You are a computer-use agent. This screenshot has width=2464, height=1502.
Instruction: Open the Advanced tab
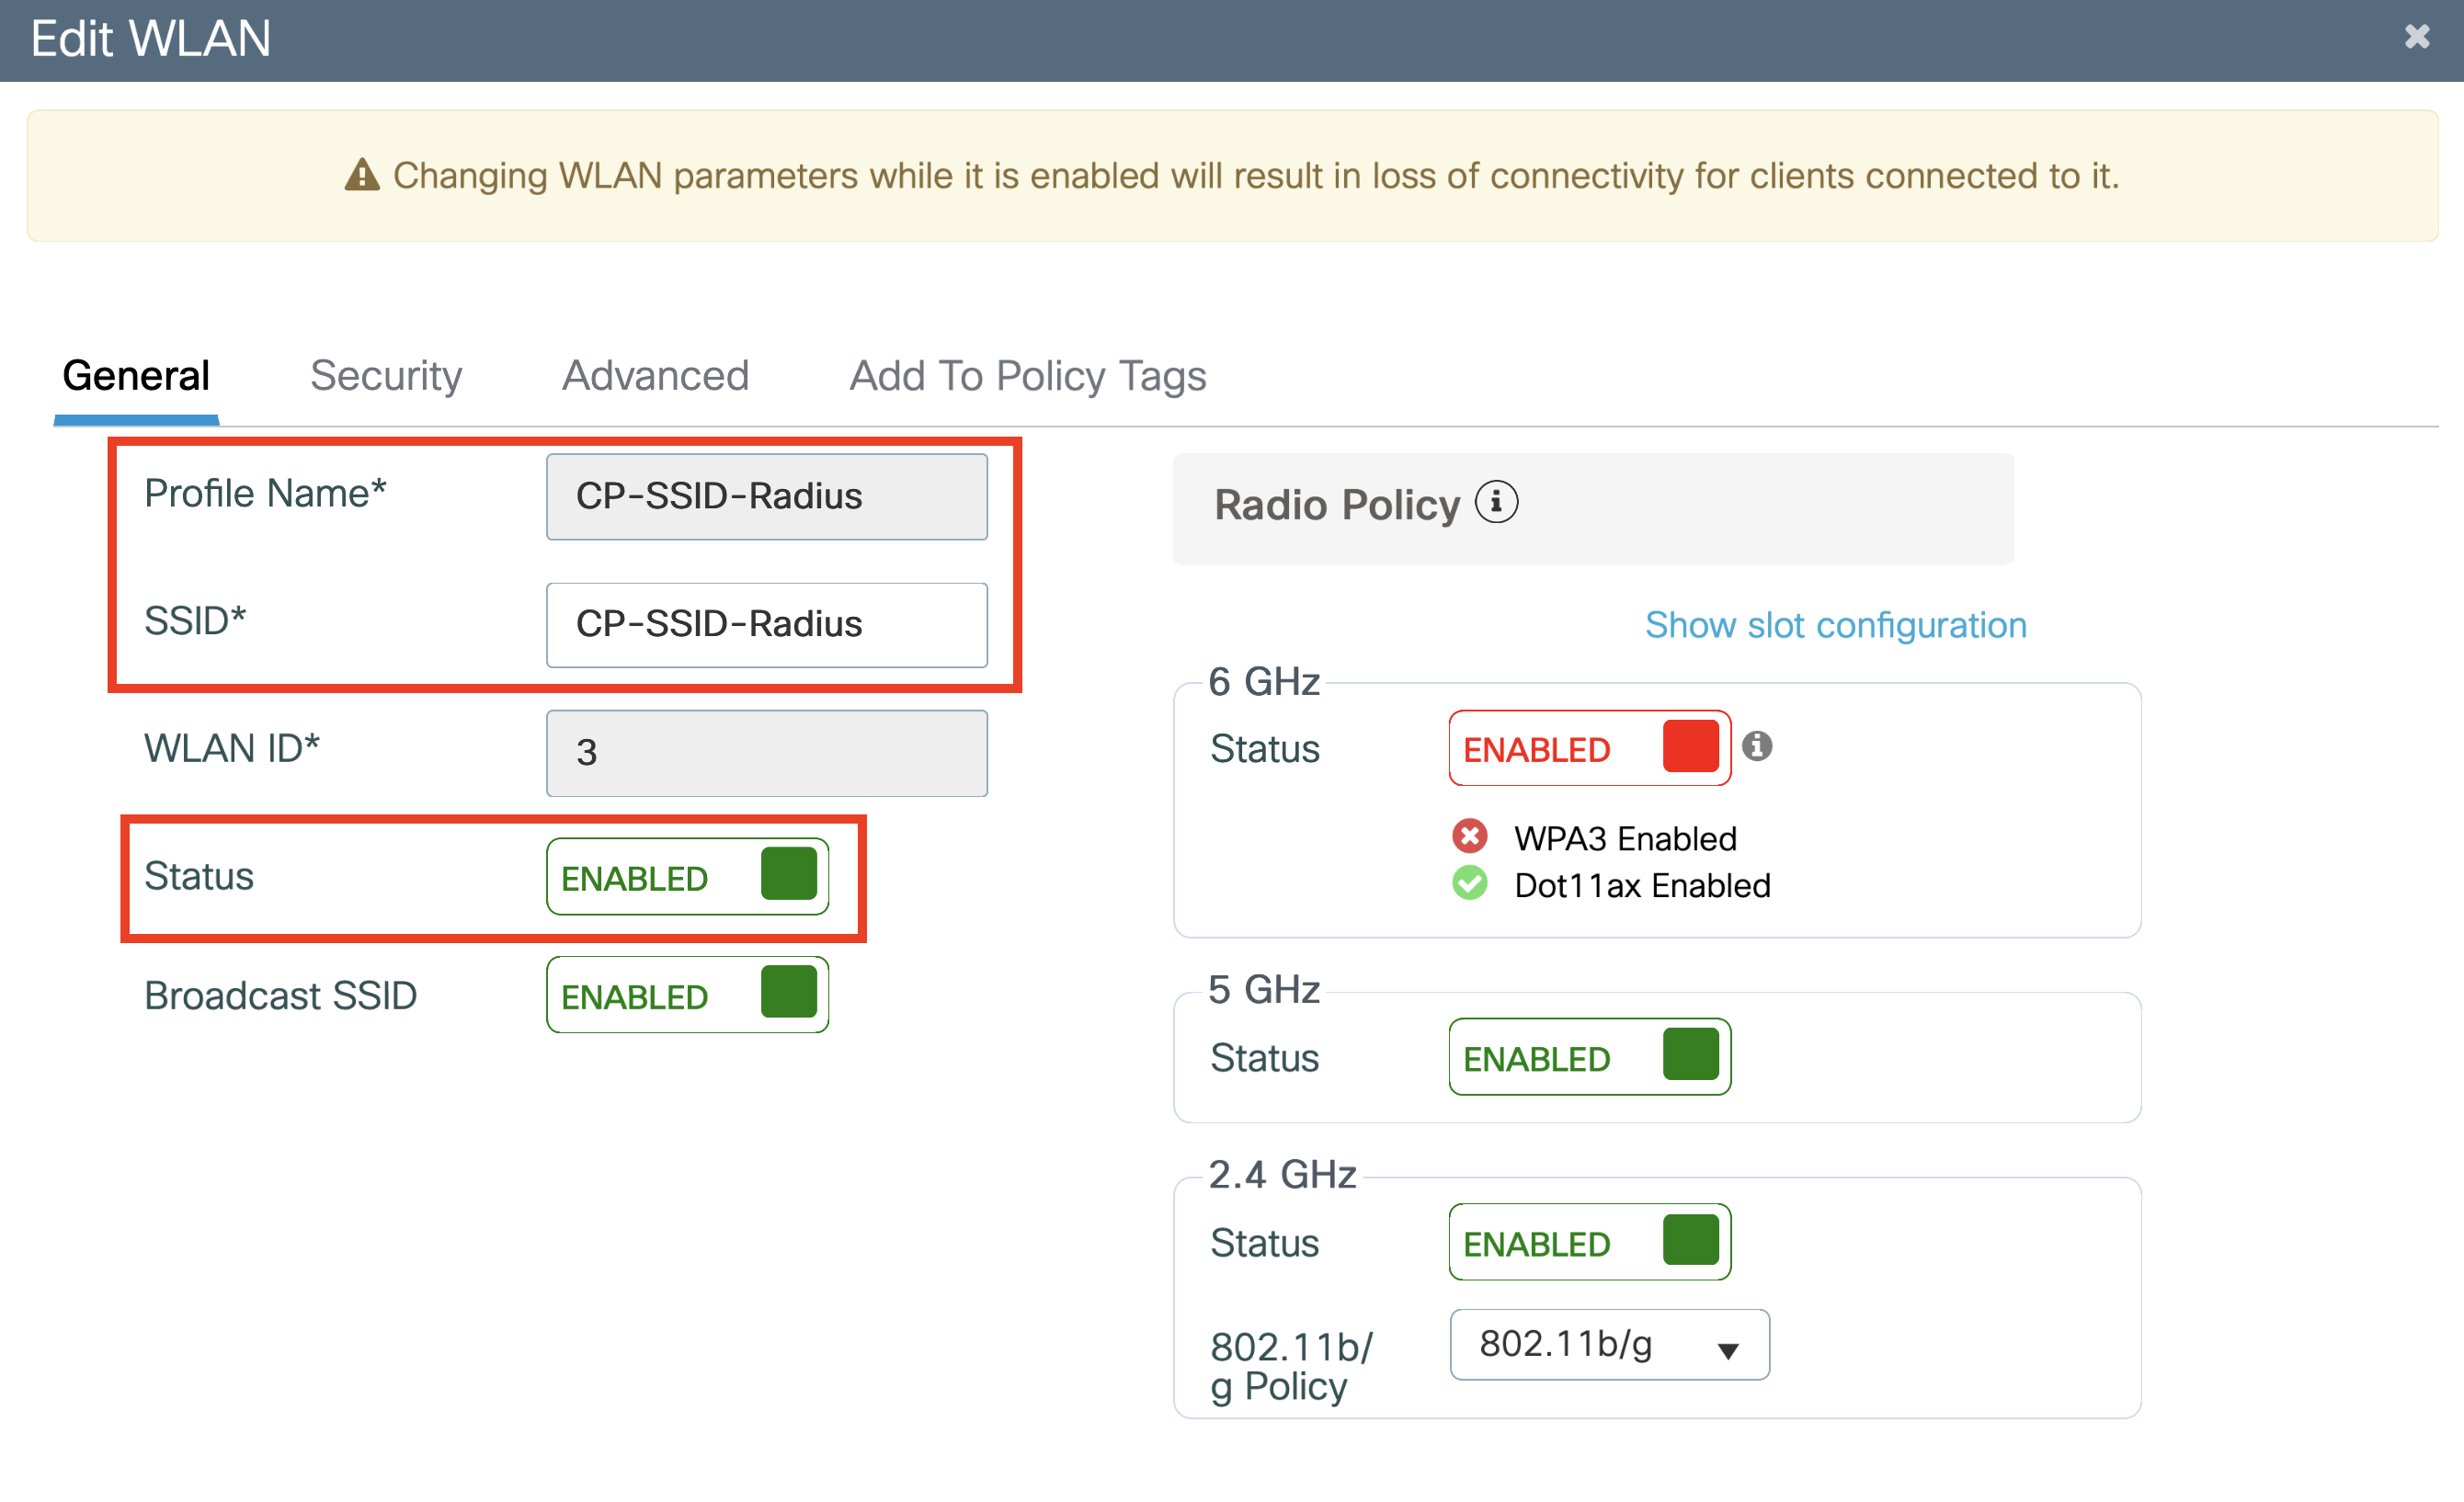pyautogui.click(x=655, y=376)
